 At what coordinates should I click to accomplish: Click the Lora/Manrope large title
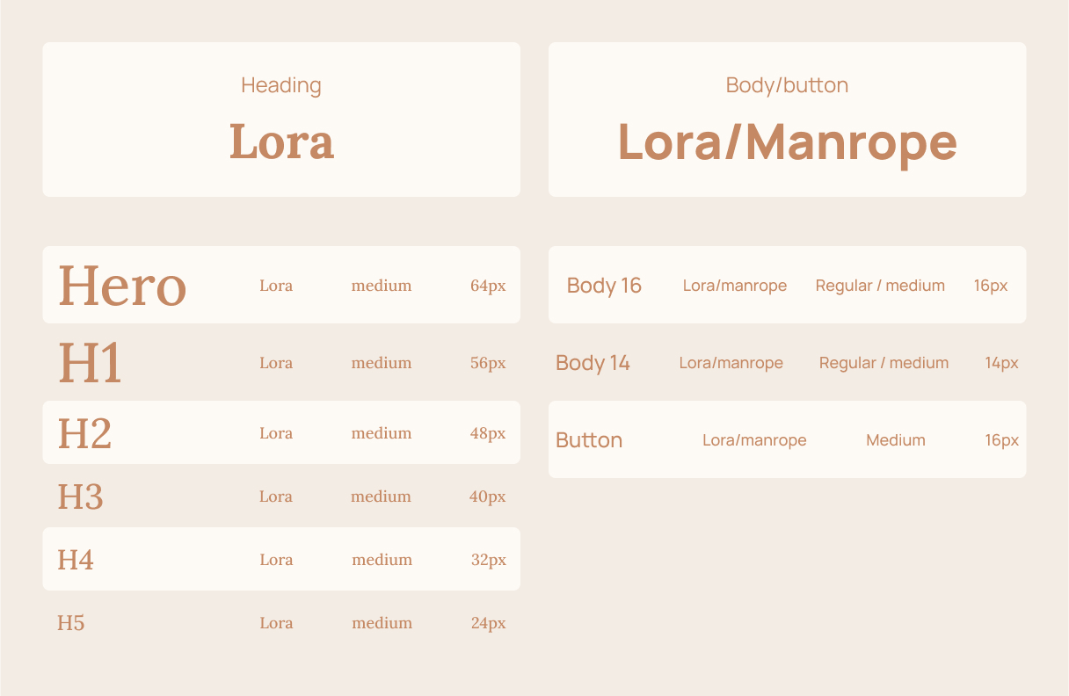[x=787, y=142]
